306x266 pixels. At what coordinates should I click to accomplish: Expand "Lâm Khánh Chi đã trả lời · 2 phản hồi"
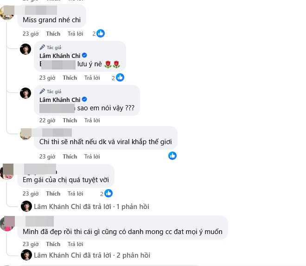(x=92, y=255)
